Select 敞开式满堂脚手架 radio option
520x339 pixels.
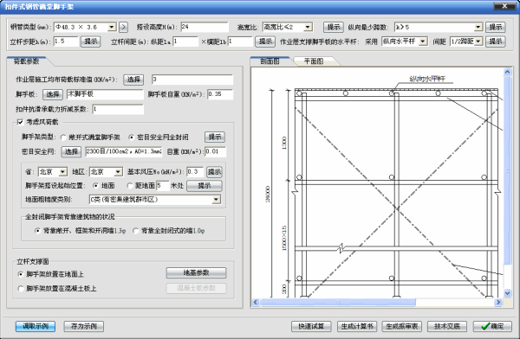pyautogui.click(x=63, y=137)
